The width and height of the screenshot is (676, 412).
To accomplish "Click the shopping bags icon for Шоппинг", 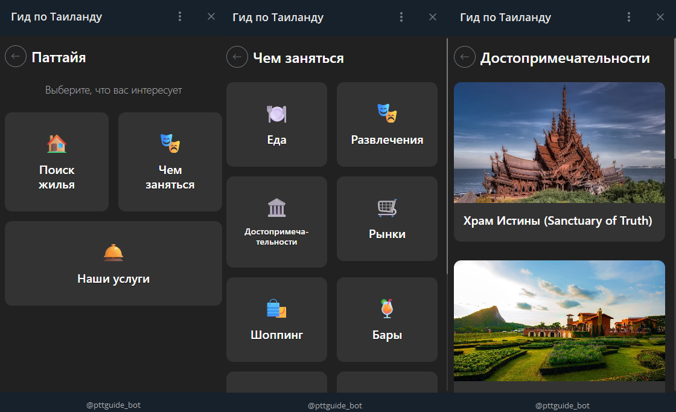I will coord(276,309).
